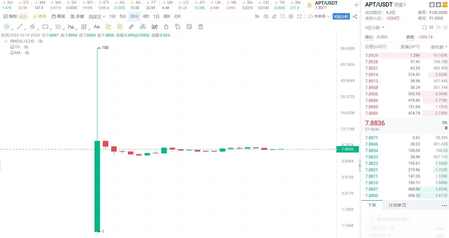This screenshot has width=449, height=238.
Task: Take a chart screenshot with the camera icon
Action: 266,16
